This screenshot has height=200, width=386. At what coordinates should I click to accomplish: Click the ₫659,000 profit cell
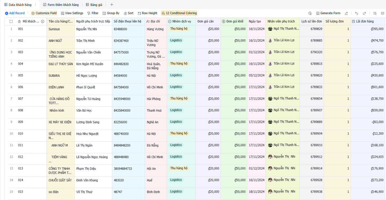point(368,112)
